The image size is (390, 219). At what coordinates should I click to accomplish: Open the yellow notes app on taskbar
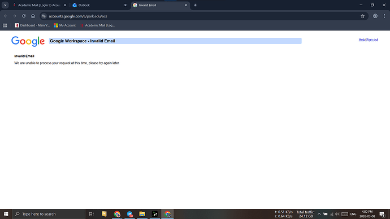(104, 214)
